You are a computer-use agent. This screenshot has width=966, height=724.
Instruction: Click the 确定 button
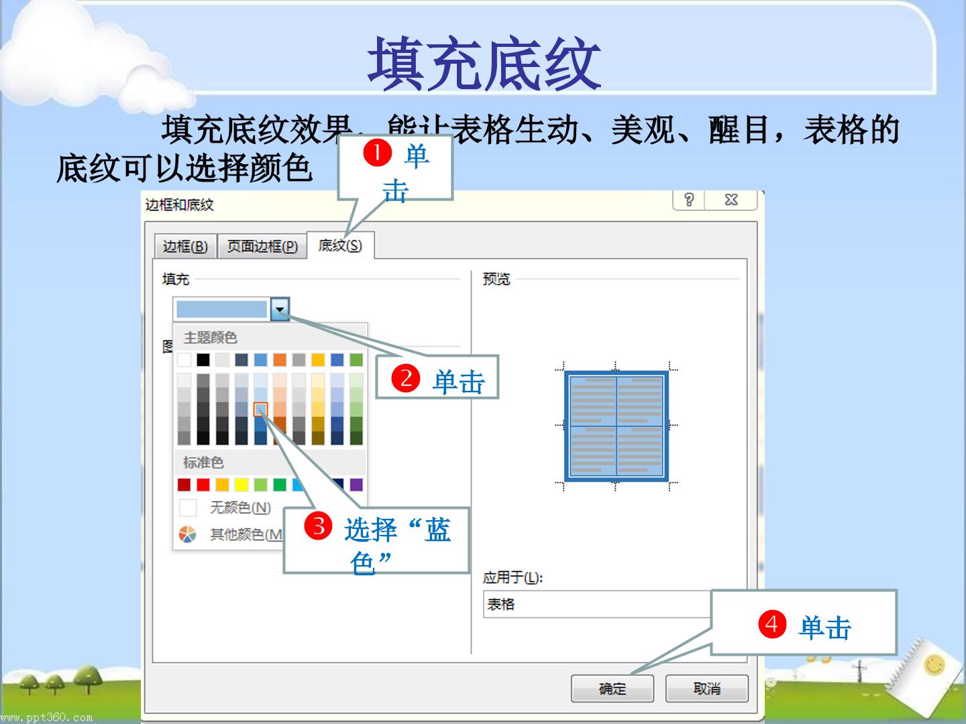(x=612, y=688)
